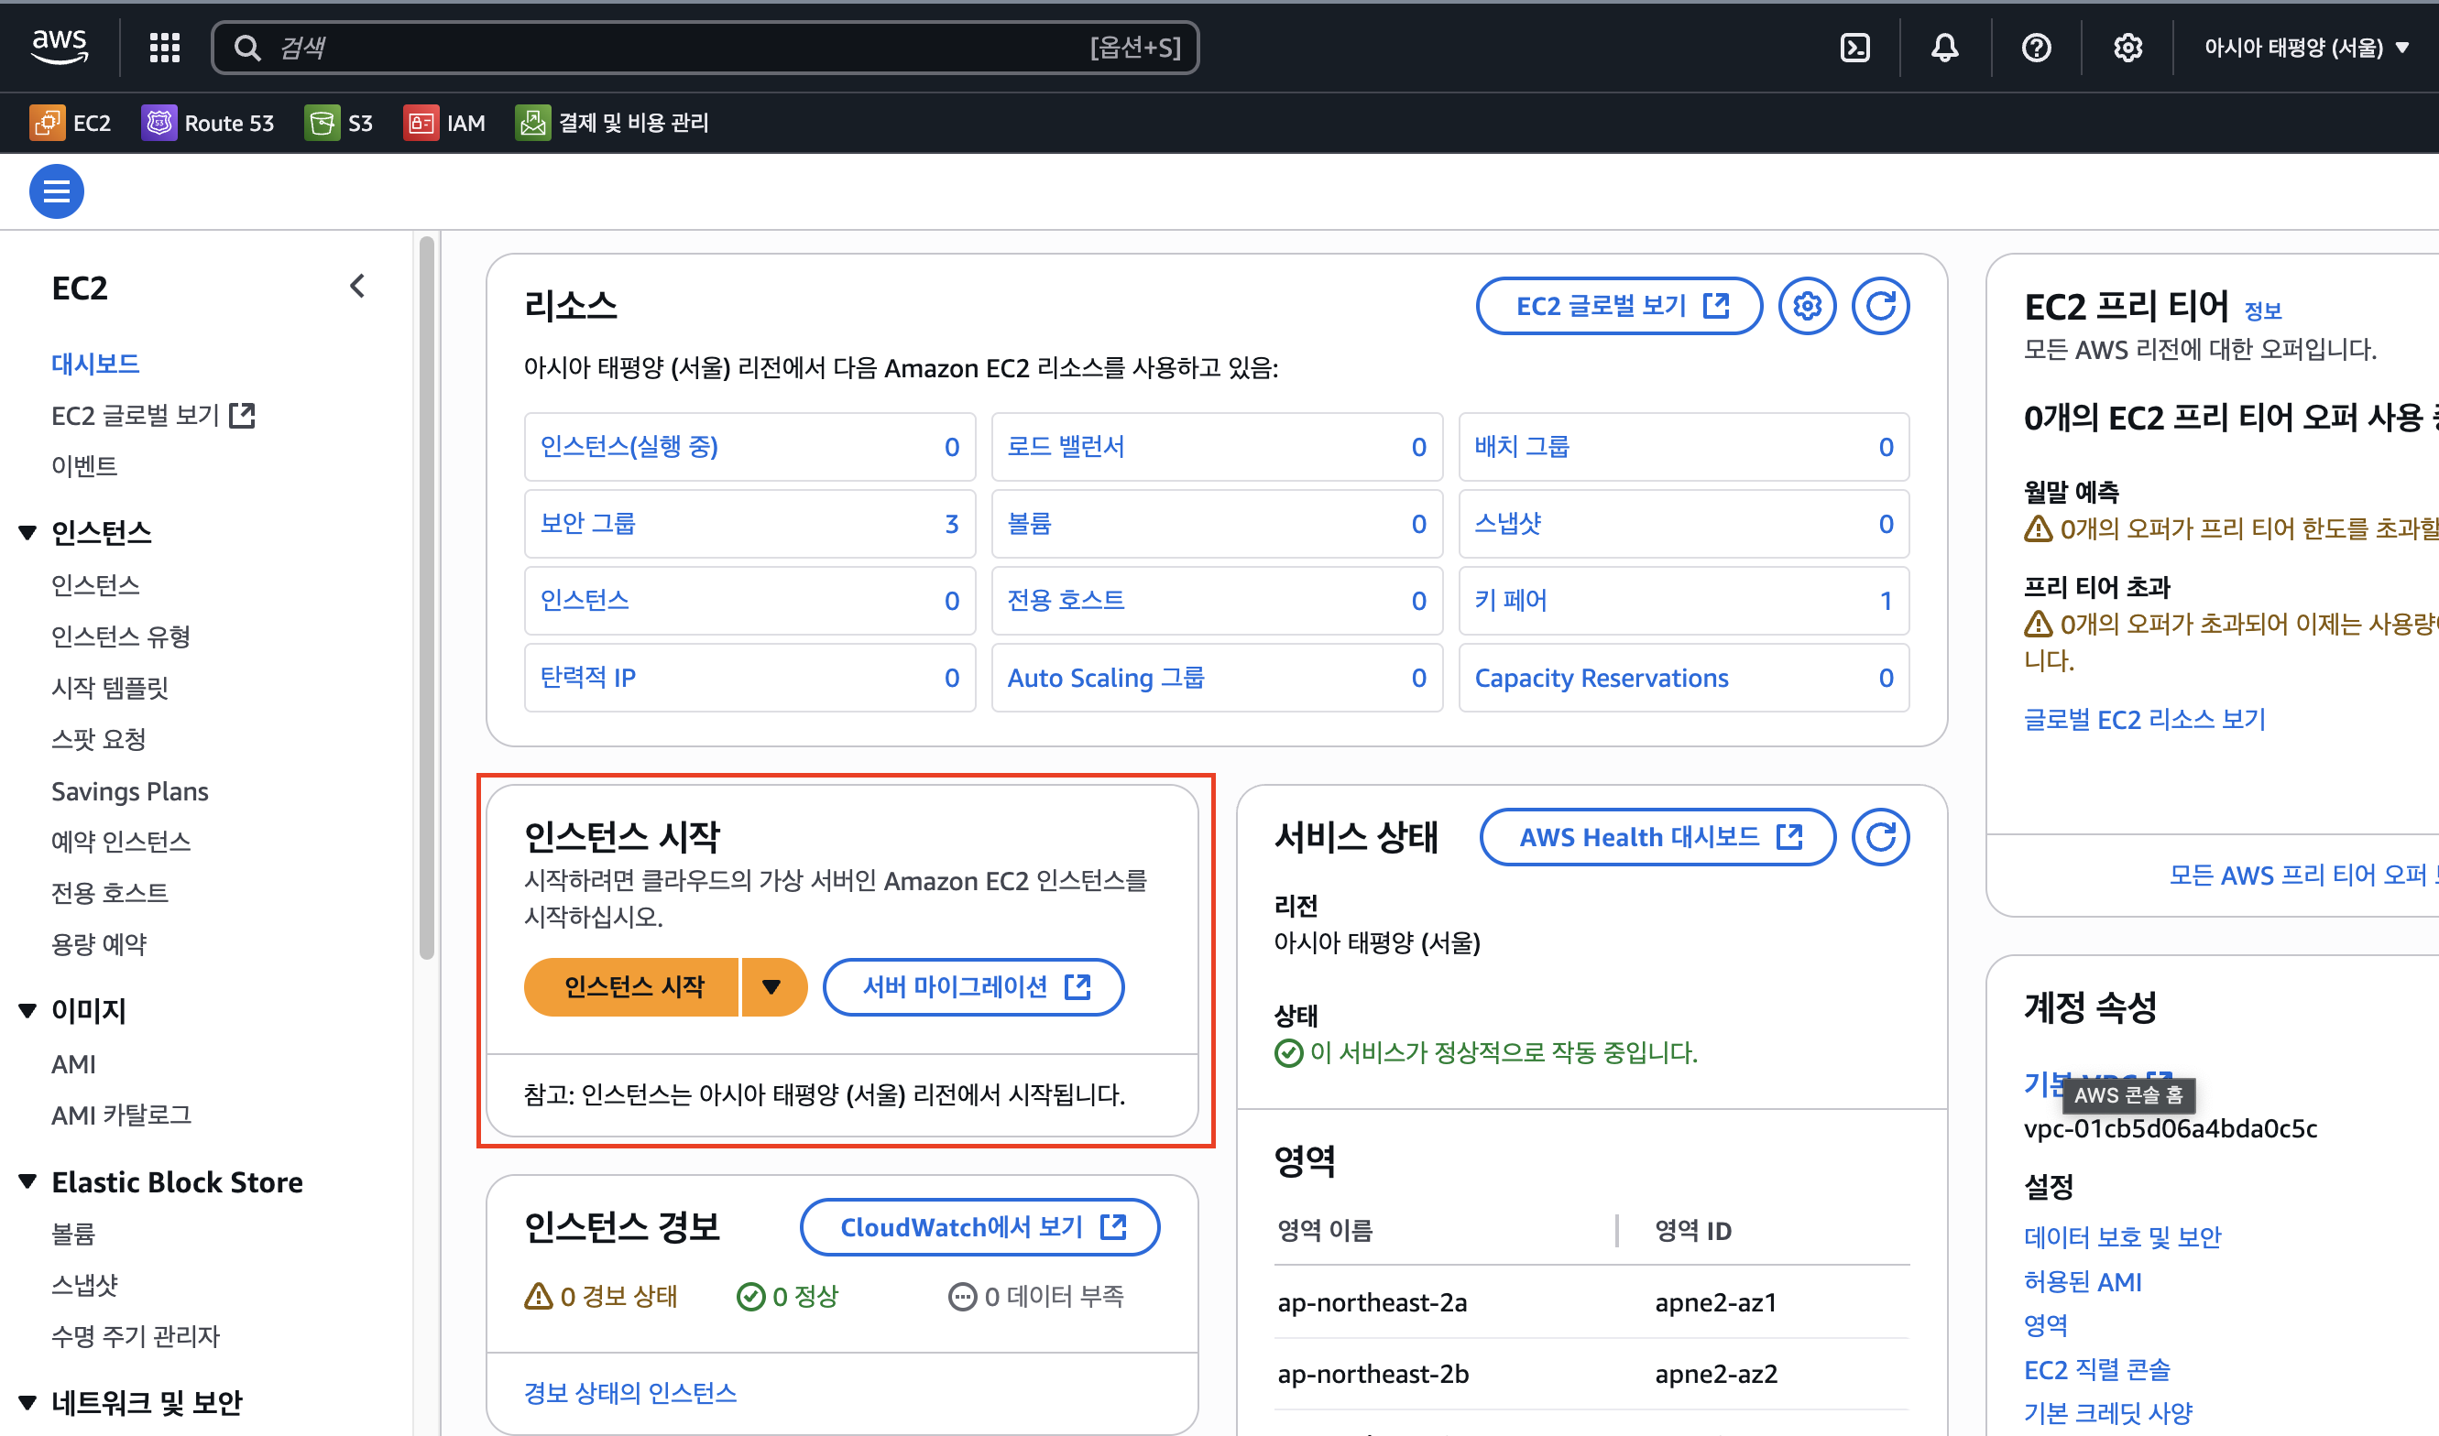Refresh the Resources panel
The width and height of the screenshot is (2439, 1436).
click(1879, 306)
